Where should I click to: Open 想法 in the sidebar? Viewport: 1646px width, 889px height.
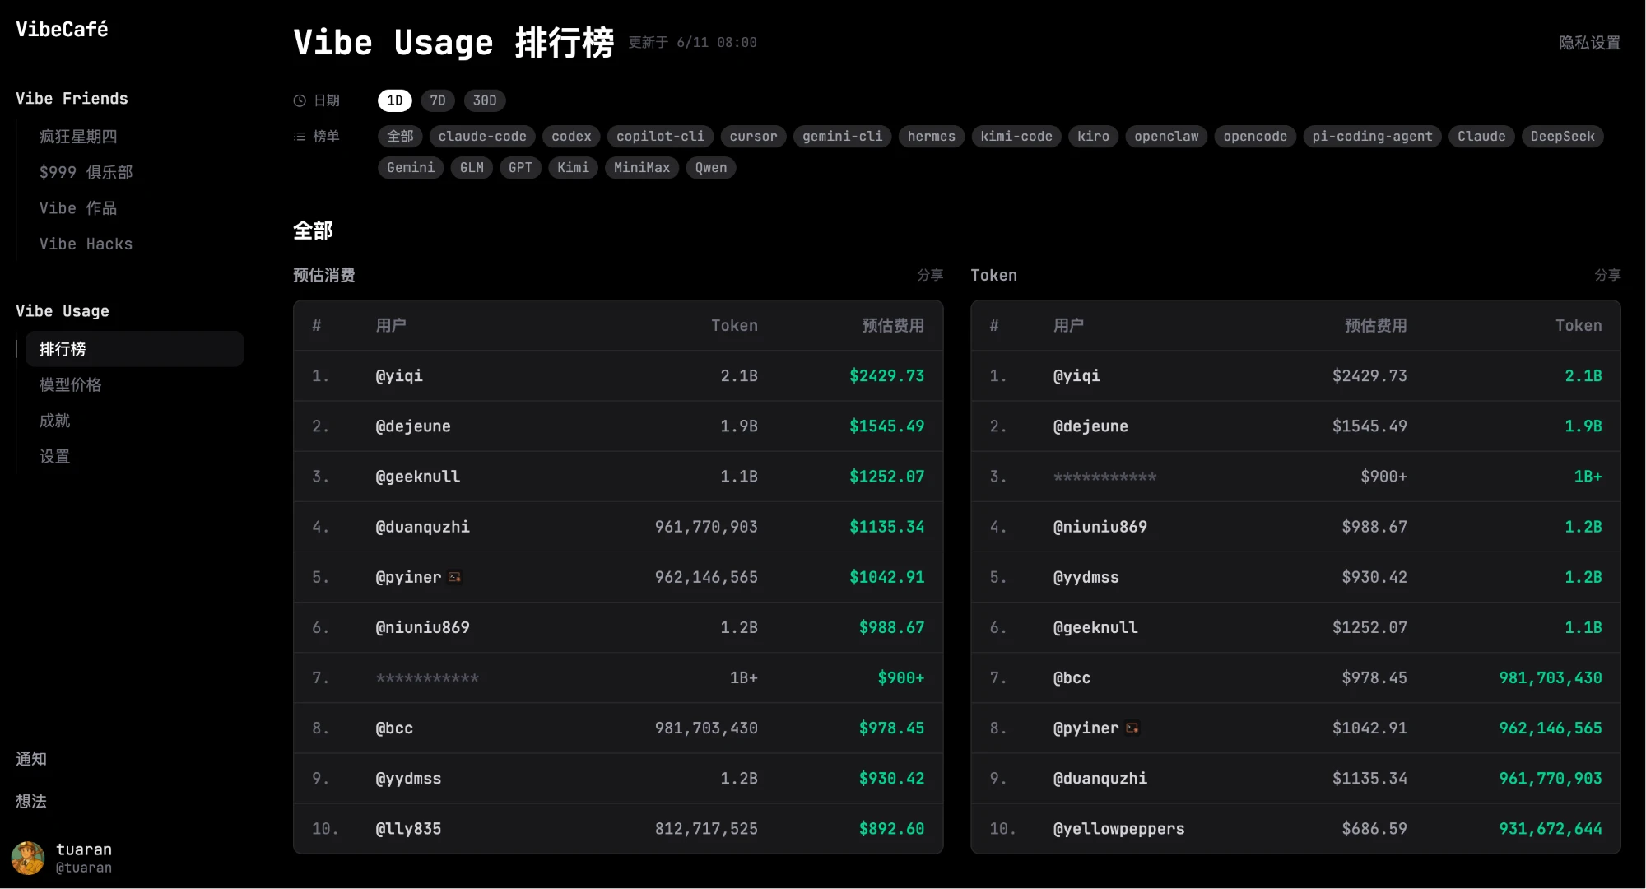[31, 802]
